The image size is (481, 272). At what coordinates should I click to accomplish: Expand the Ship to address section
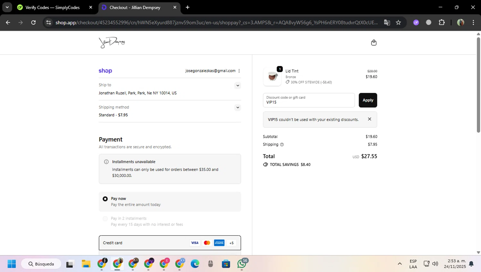238,85
